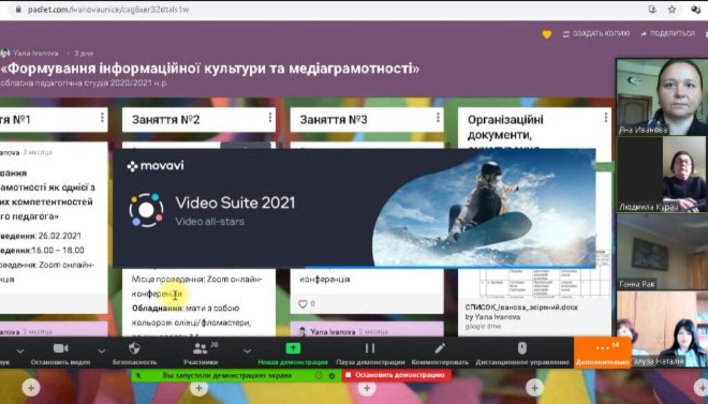Click поделиться share button

point(668,34)
